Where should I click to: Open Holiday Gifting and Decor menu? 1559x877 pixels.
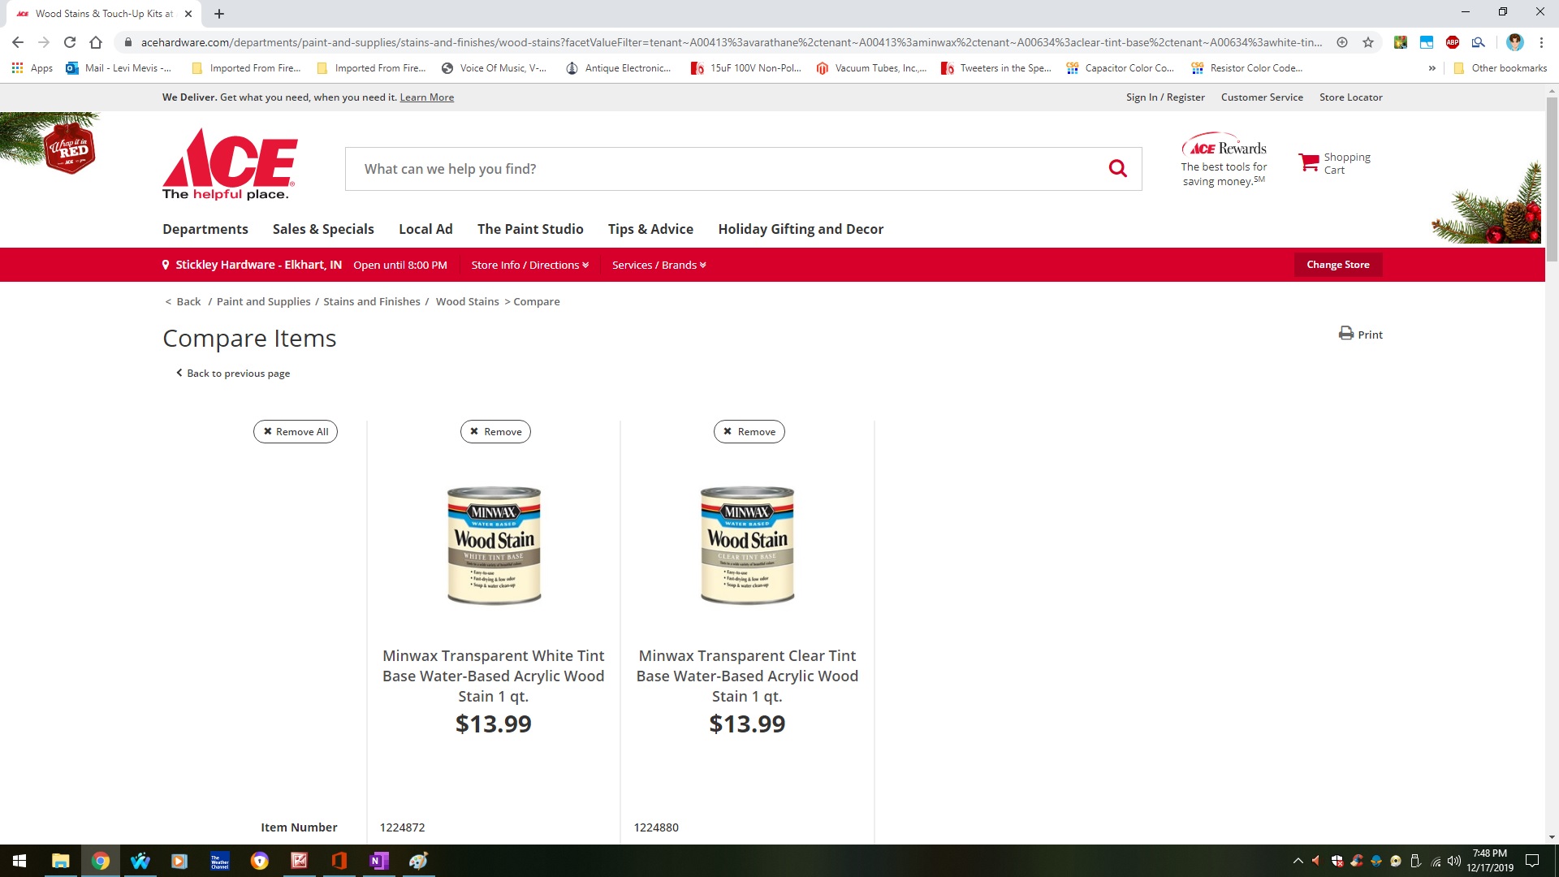[x=801, y=229]
